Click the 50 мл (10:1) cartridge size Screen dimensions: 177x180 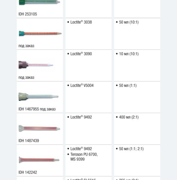[129, 22]
